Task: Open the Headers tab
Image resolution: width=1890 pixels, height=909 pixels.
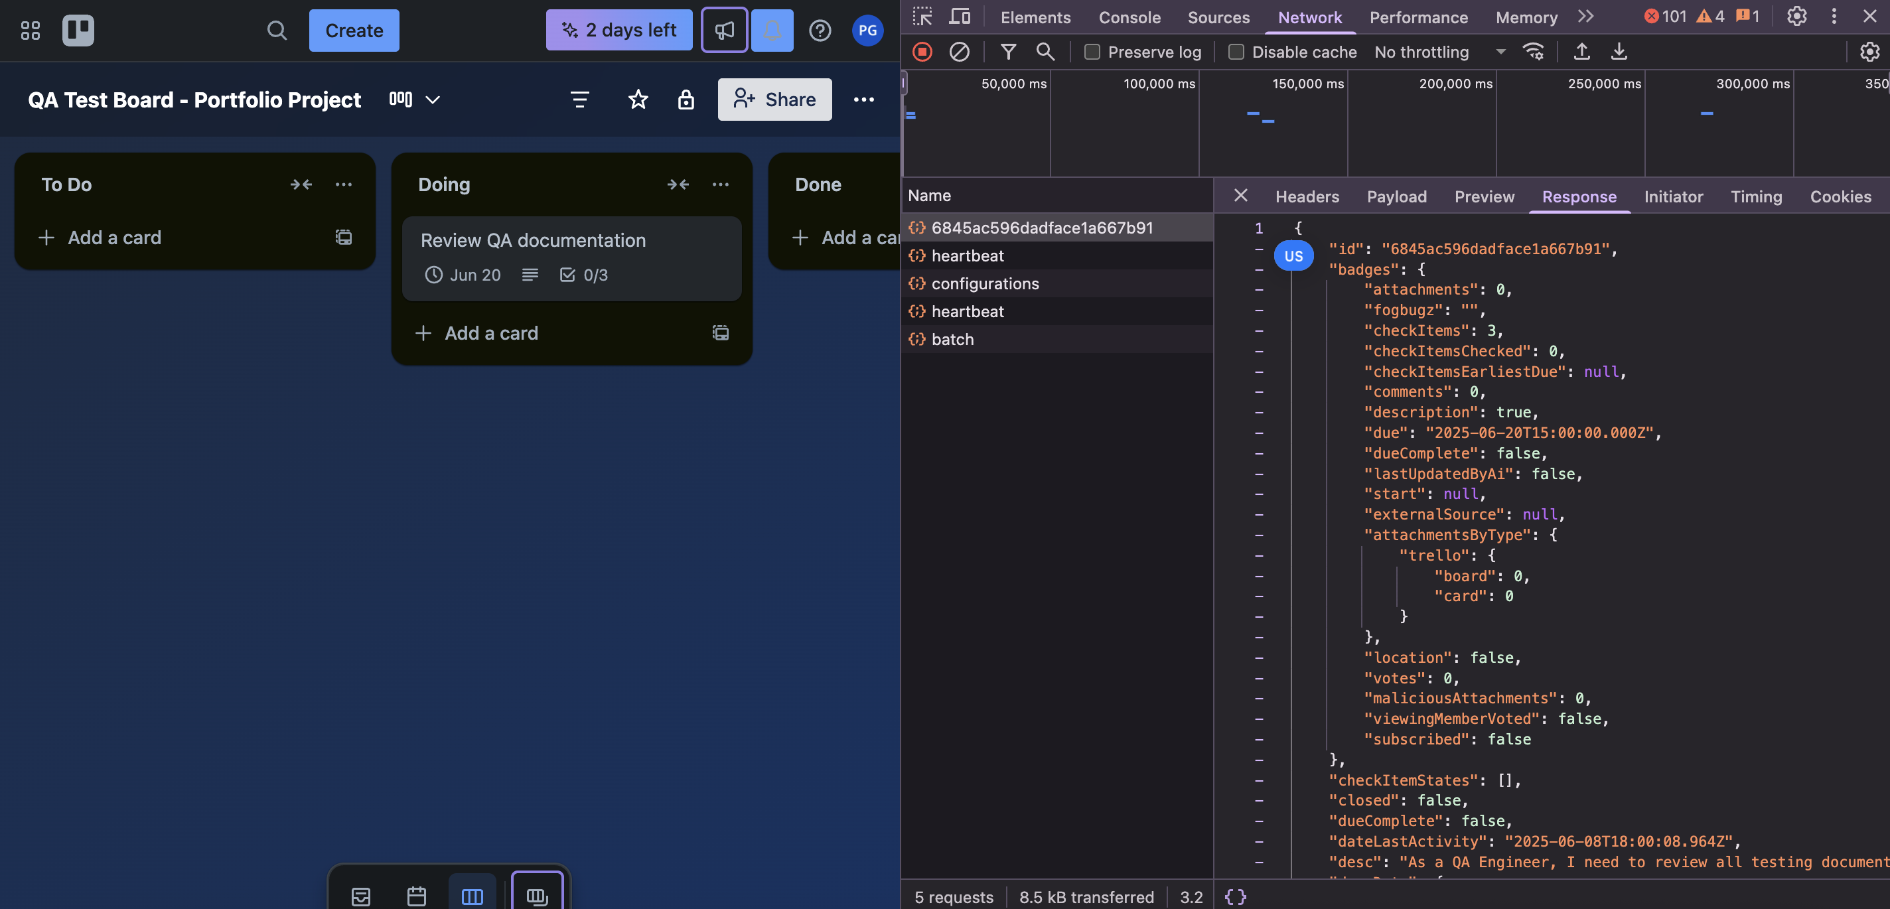Action: pyautogui.click(x=1307, y=196)
